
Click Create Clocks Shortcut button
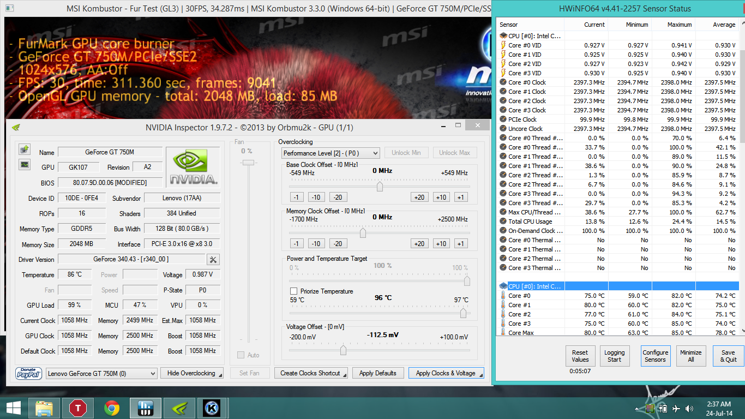click(x=310, y=373)
